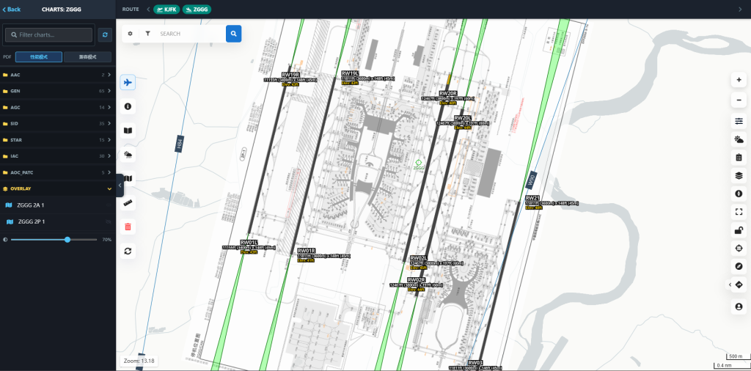
Task: Click the RW21 runway label
Action: [x=532, y=198]
